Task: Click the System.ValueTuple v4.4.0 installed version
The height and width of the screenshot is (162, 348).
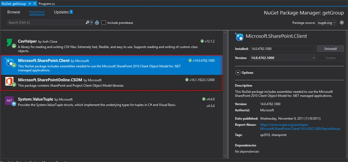Action: [210, 99]
